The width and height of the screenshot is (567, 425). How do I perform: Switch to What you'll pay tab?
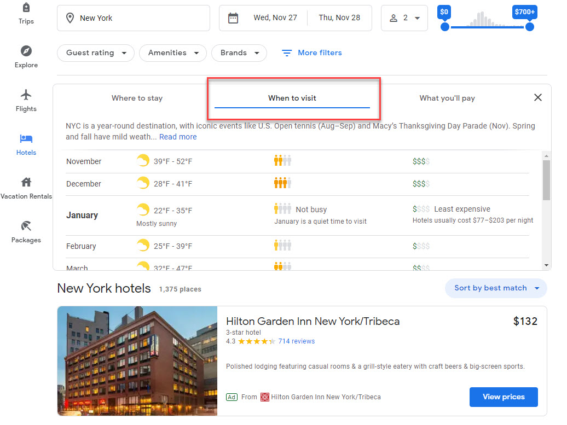coord(447,98)
